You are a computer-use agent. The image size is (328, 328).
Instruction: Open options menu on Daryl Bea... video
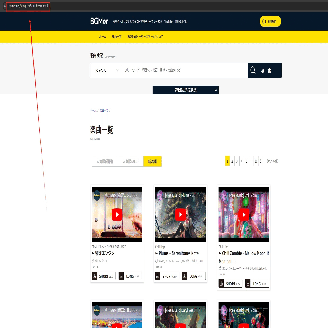point(200,311)
